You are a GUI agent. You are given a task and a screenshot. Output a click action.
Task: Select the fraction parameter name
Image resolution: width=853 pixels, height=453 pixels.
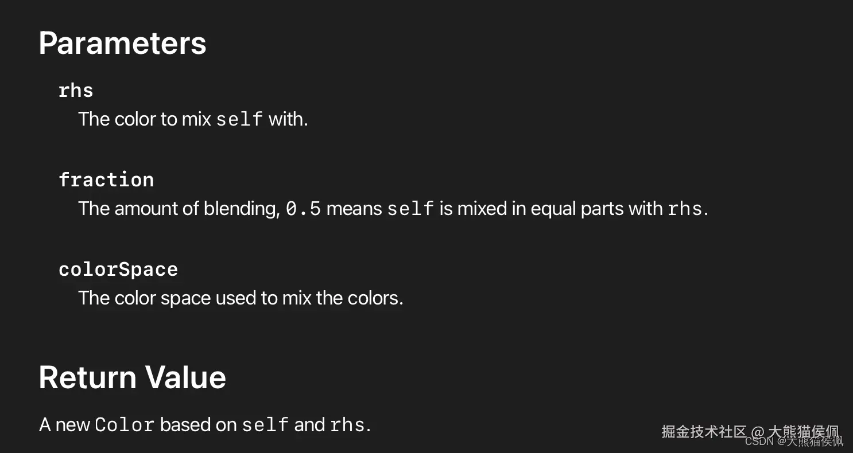(106, 180)
